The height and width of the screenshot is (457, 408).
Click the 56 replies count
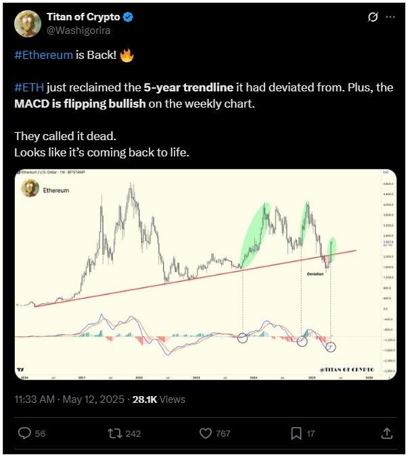40,433
